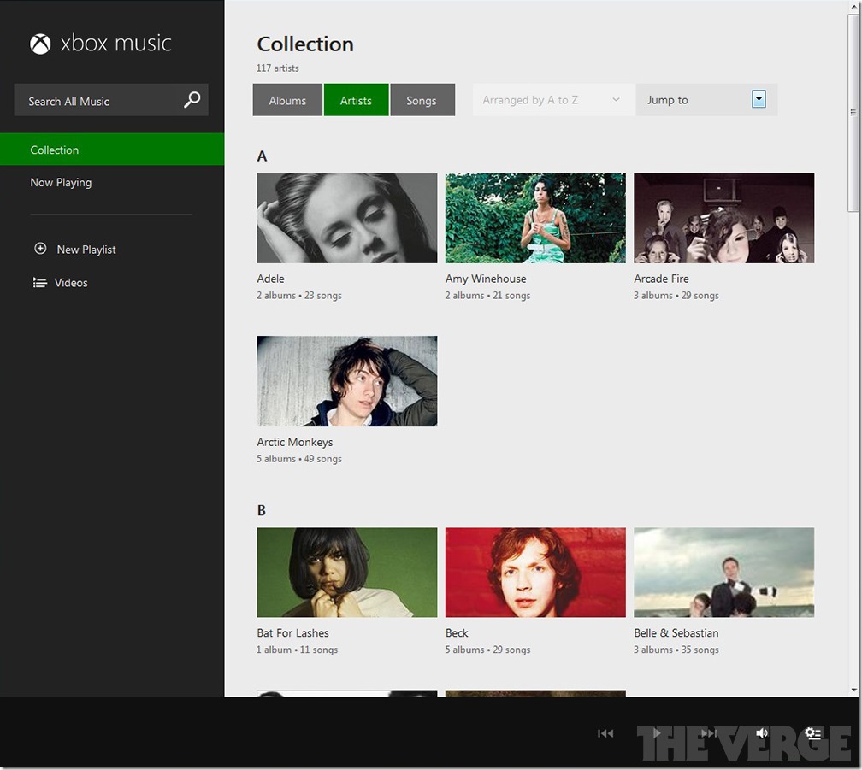This screenshot has width=862, height=770.
Task: Click '1 album • 11 songs' text
Action: pos(298,650)
